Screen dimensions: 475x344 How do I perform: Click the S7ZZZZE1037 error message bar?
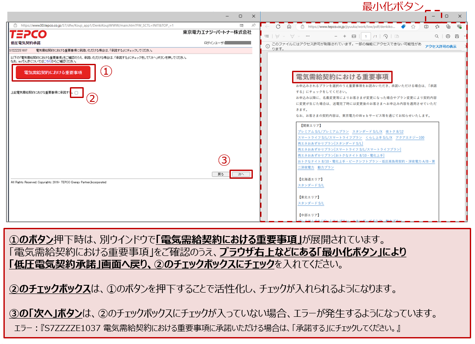coord(130,50)
